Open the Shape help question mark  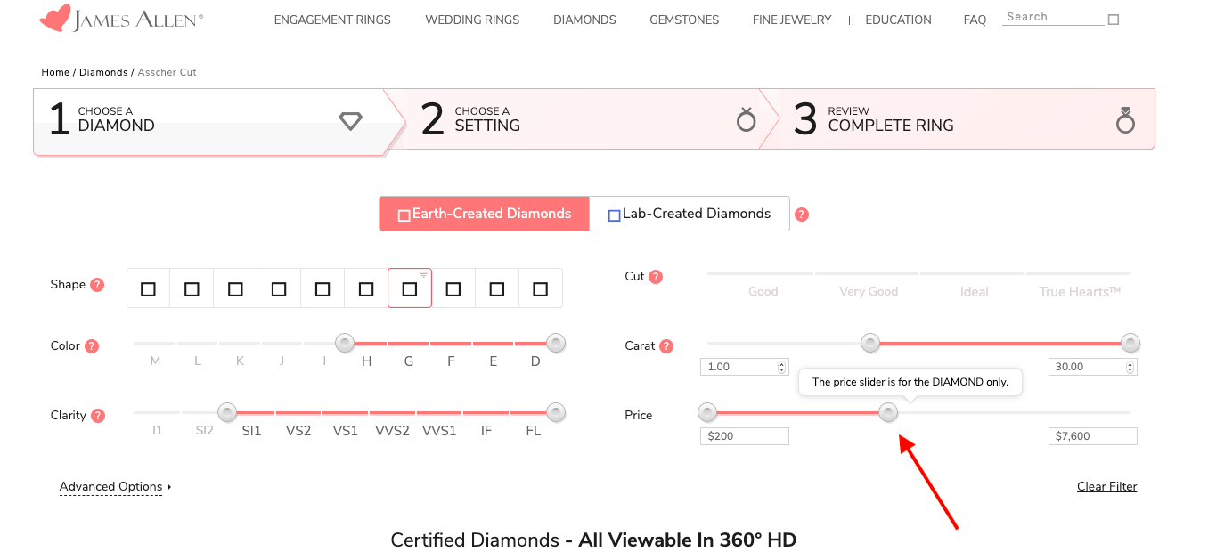coord(98,285)
